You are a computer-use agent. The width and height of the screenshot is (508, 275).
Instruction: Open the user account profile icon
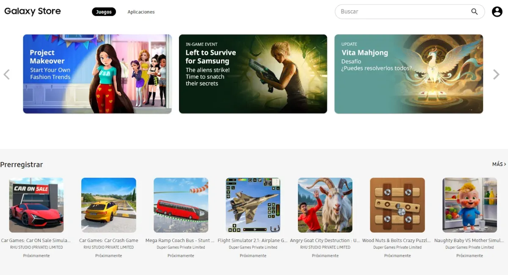[x=497, y=12]
